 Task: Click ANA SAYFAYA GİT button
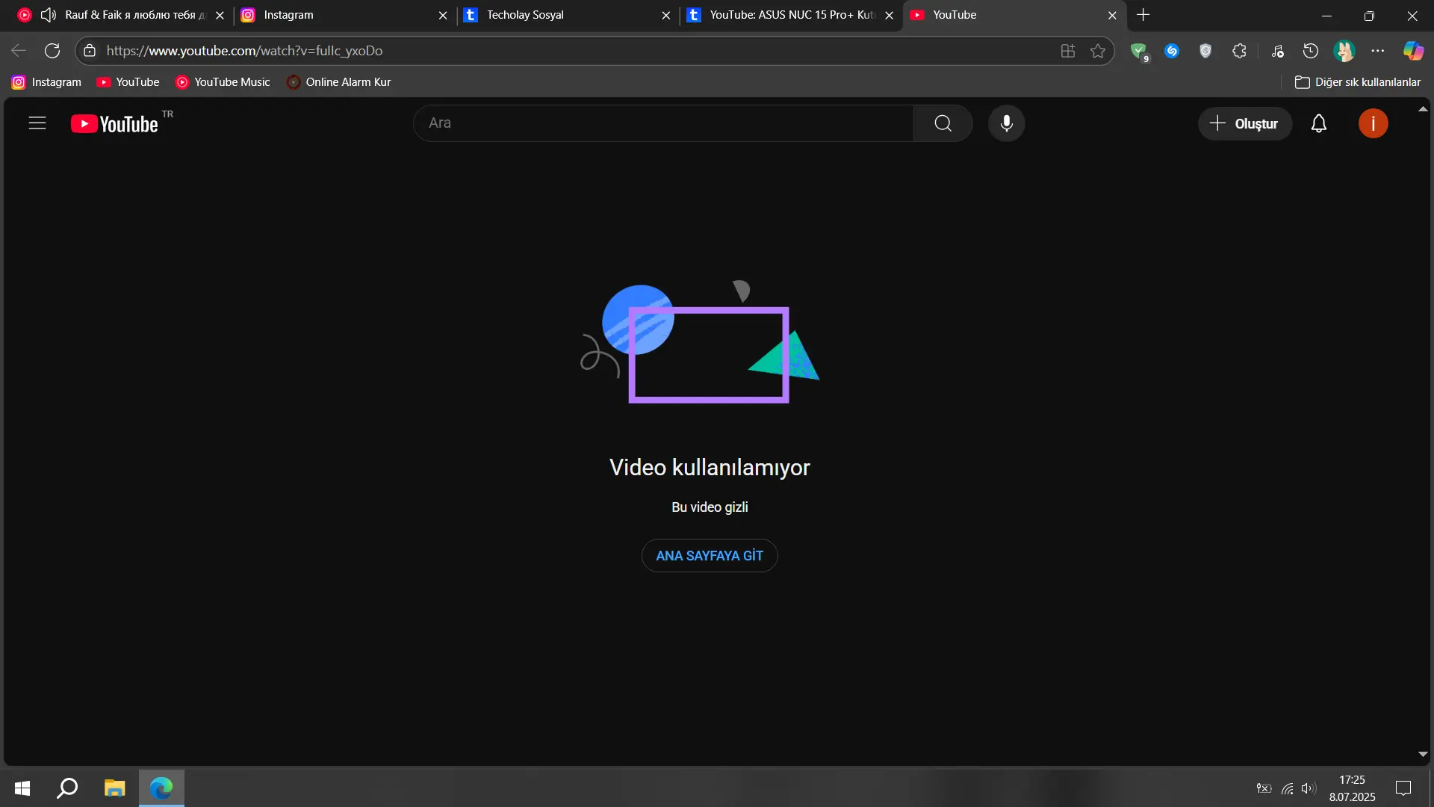pos(710,556)
